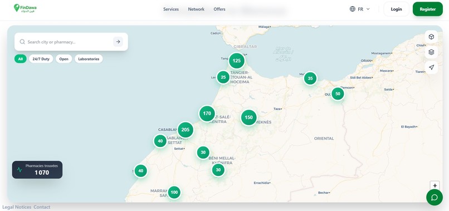Open the 100 cluster near Marrakech
The width and height of the screenshot is (449, 211).
(x=174, y=193)
